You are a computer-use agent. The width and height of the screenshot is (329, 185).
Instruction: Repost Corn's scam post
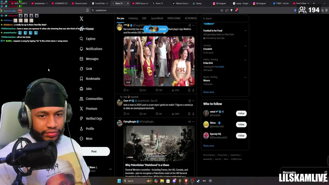(x=143, y=114)
